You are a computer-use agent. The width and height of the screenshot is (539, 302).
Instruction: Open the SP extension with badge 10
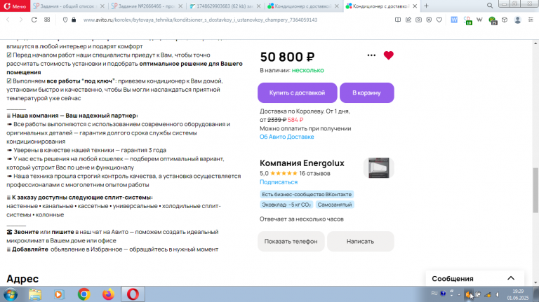(x=467, y=20)
